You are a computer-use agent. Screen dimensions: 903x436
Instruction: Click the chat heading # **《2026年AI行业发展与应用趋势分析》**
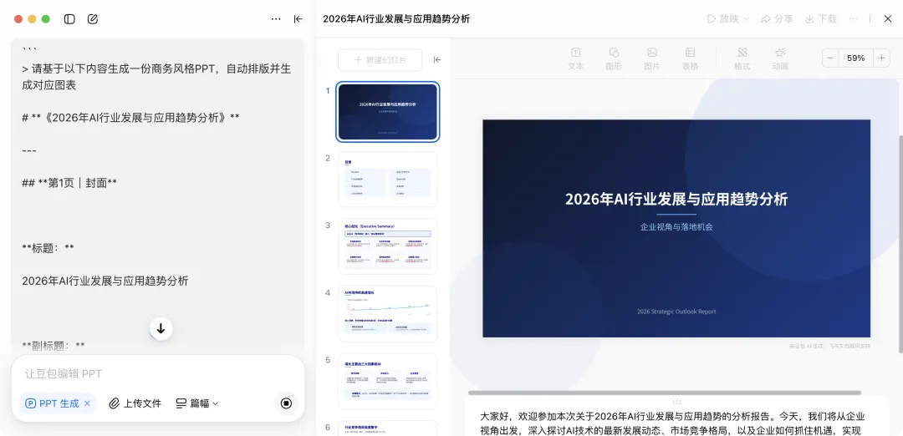coord(130,117)
